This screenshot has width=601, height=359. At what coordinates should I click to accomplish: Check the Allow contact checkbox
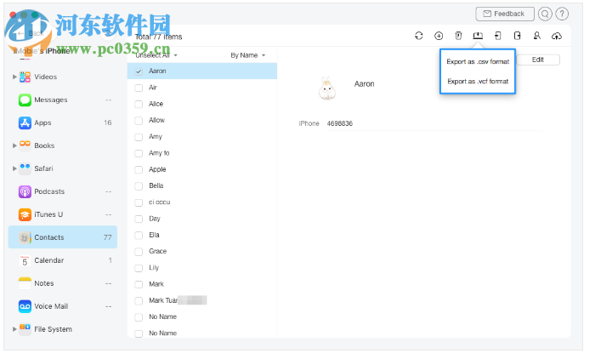coord(139,121)
